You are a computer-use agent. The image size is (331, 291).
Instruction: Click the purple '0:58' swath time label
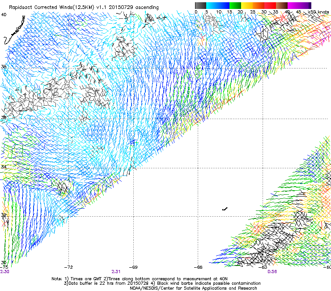[x=272, y=272]
